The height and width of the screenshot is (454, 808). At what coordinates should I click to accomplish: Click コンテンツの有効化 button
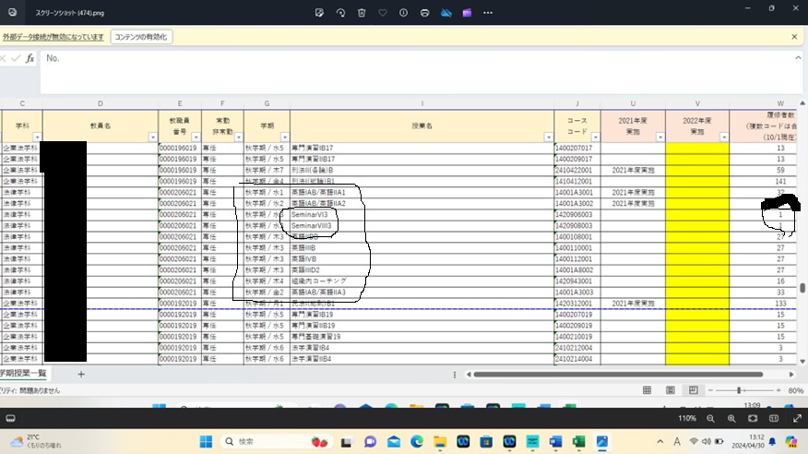(141, 37)
